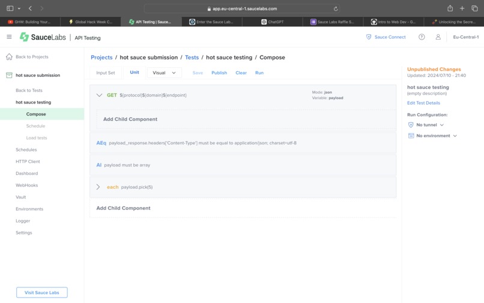Open the Tests breadcrumb link
The width and height of the screenshot is (484, 303).
192,57
